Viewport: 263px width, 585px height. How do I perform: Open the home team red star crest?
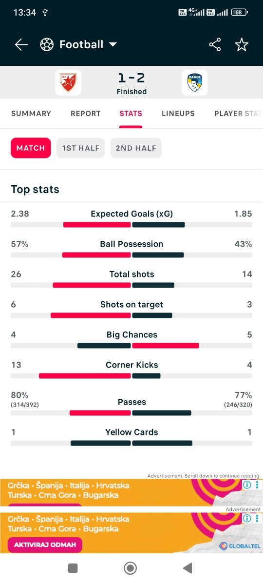(68, 82)
